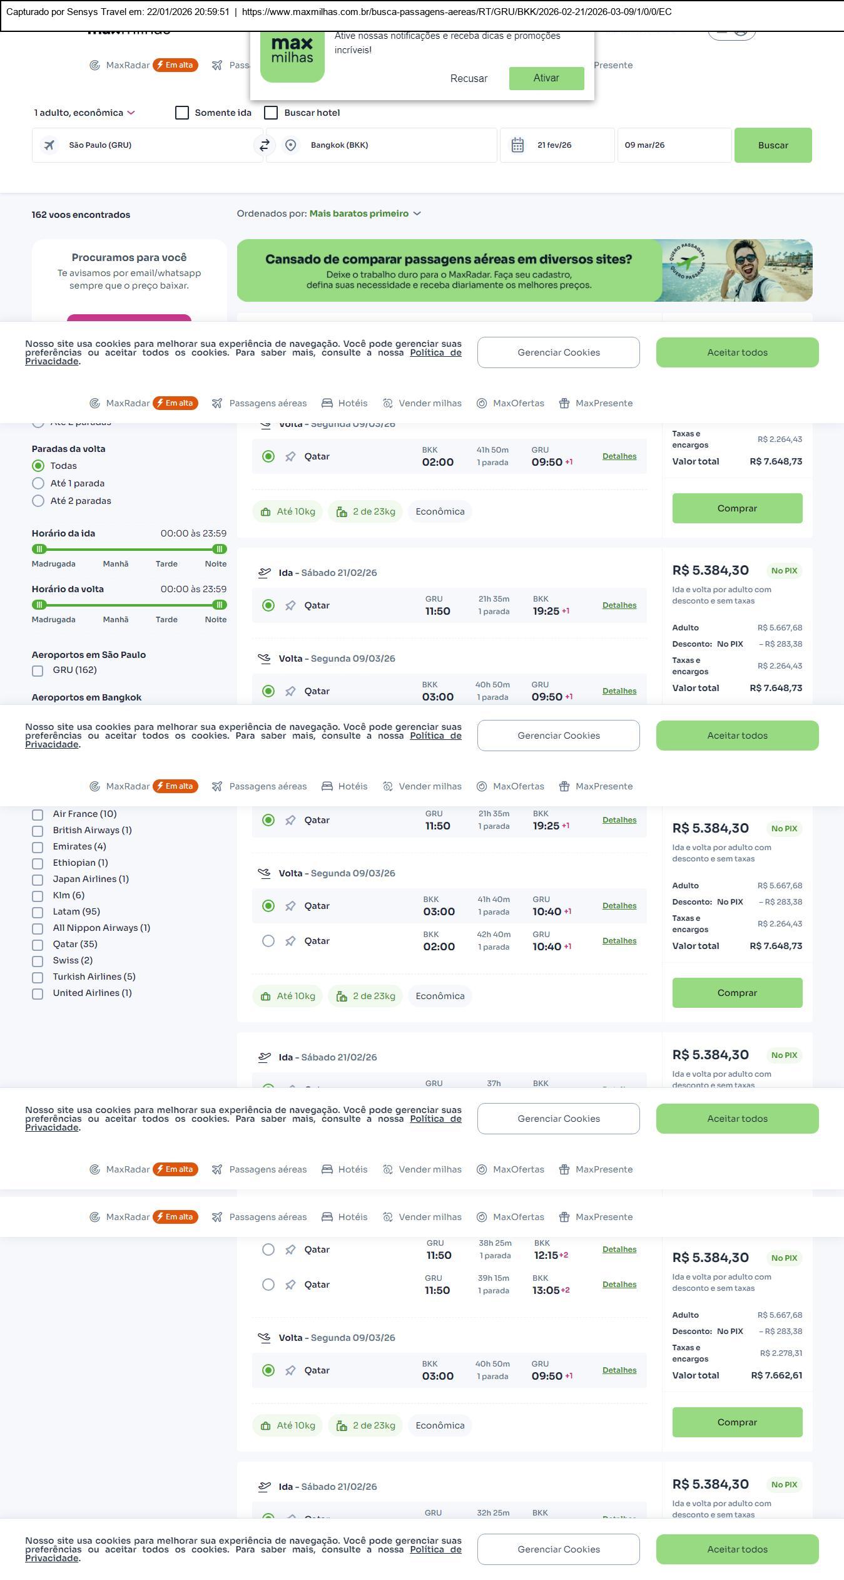This screenshot has height=1580, width=844.
Task: Pin the Qatar outbound flight lasting 38h 25m
Action: (x=290, y=1249)
